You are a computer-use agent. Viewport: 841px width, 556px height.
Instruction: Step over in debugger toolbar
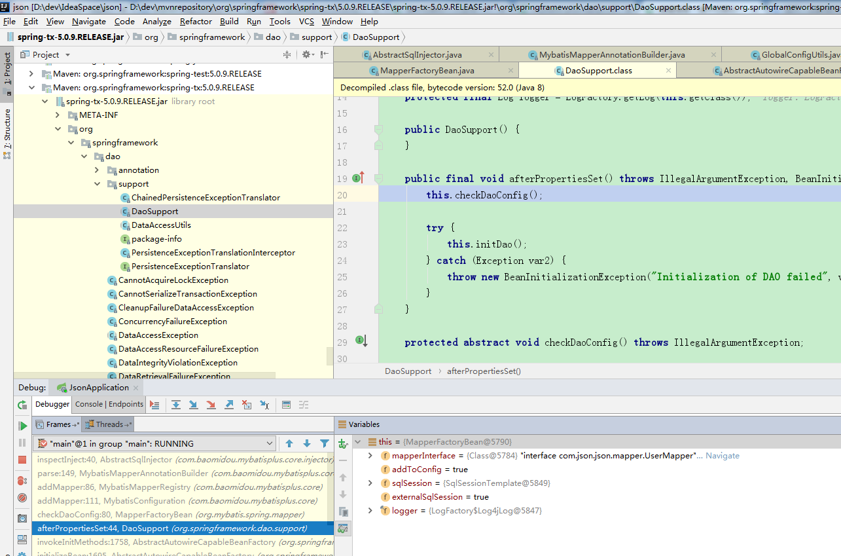click(176, 405)
